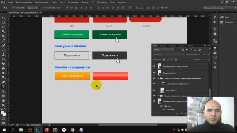Open the Character panel icon in dock
Screen dimensions: 237x133
pos(215,63)
